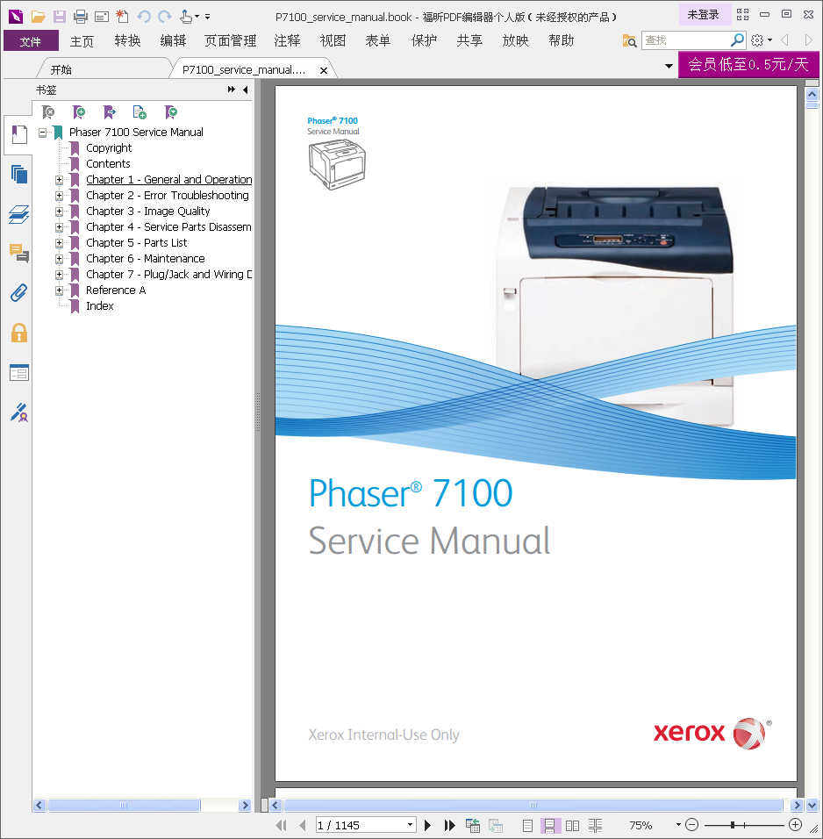Open the document tab list dropdown
The height and width of the screenshot is (839, 823).
point(669,66)
